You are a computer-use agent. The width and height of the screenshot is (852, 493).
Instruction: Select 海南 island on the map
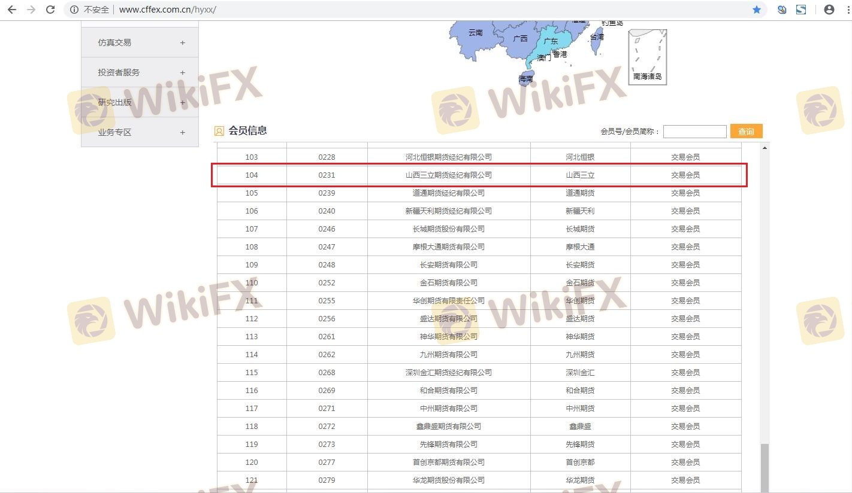pyautogui.click(x=525, y=78)
